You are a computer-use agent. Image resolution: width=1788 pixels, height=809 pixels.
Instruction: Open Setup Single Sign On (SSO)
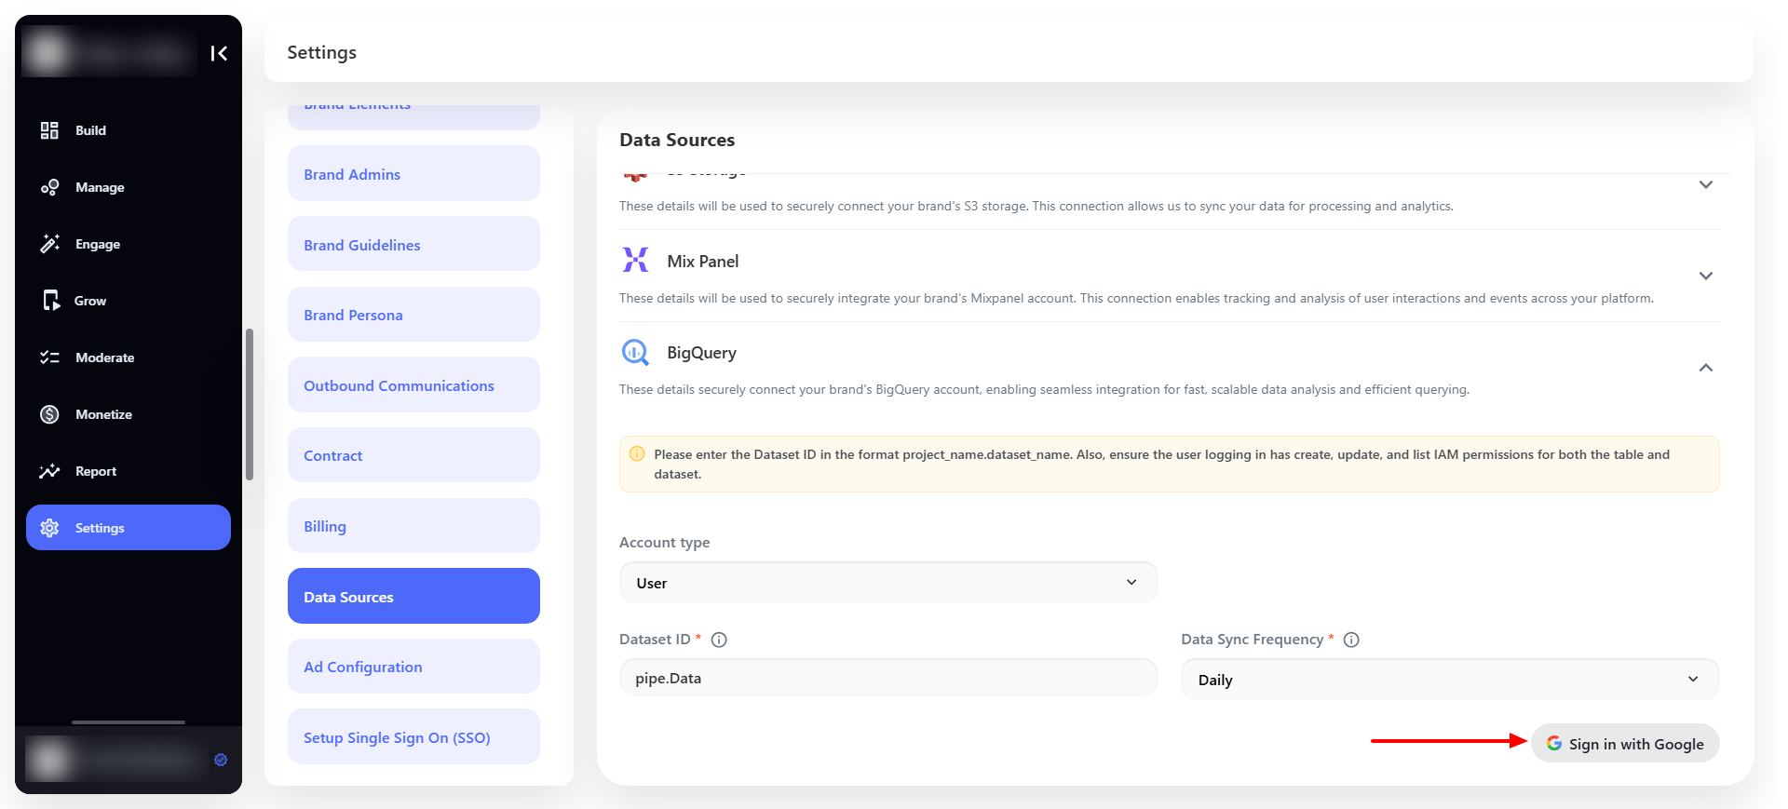pos(413,737)
